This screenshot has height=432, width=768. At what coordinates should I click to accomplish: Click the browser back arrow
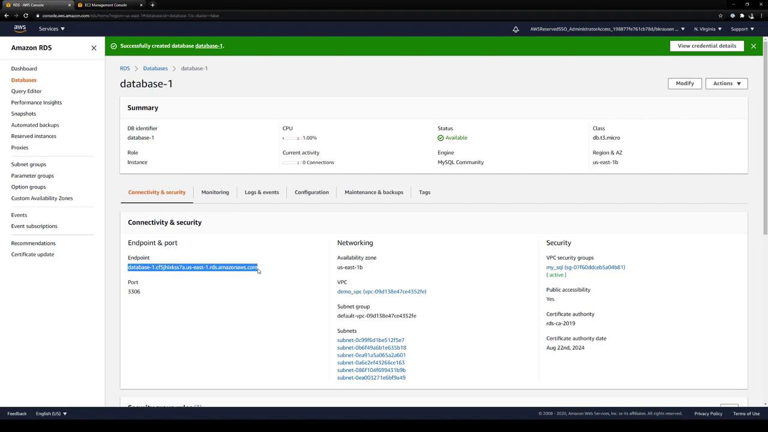click(7, 16)
